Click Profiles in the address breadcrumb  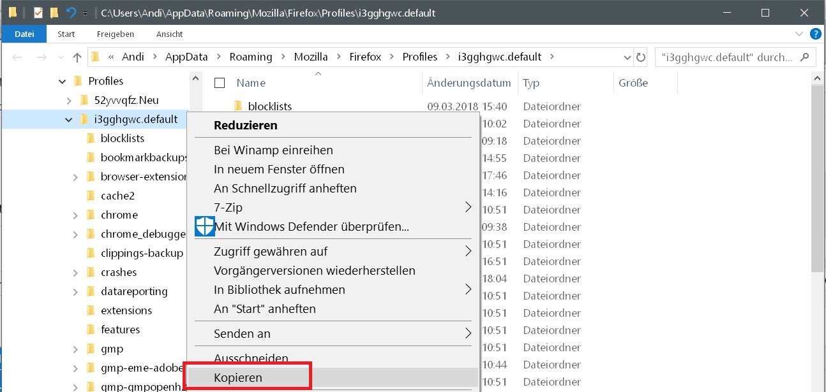(x=420, y=57)
